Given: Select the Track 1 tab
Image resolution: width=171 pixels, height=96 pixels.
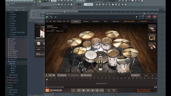Looking at the screenshot, I should coord(146,76).
